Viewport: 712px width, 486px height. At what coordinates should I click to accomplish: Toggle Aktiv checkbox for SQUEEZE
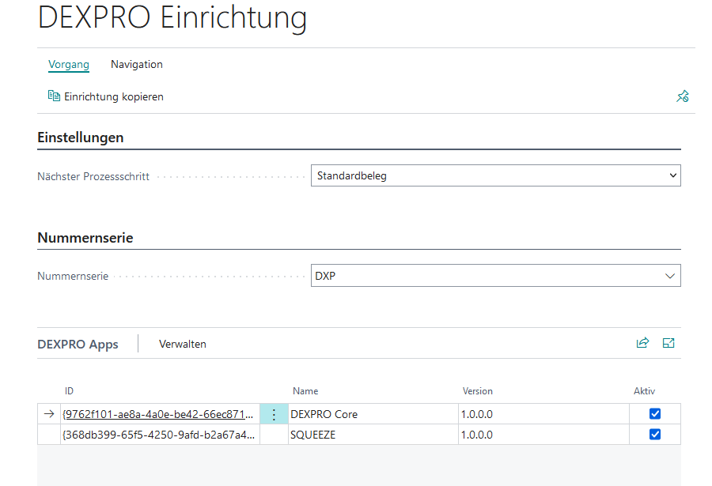click(x=654, y=435)
